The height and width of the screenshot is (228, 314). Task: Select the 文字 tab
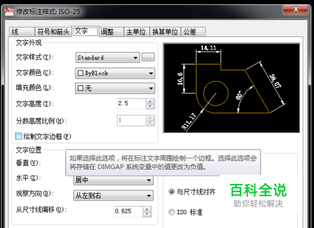click(x=85, y=31)
